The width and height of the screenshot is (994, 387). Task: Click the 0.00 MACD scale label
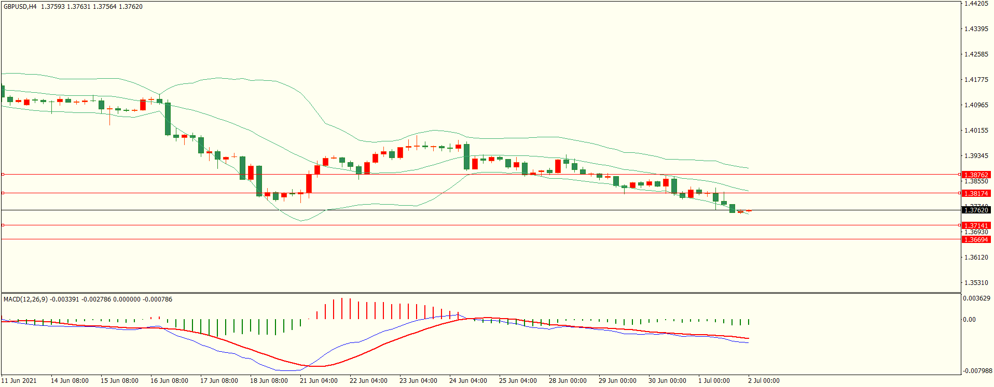(x=969, y=320)
